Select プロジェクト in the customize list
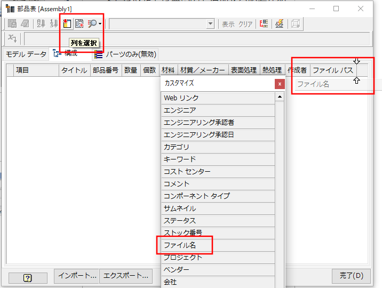Image resolution: width=382 pixels, height=288 pixels. [x=218, y=257]
